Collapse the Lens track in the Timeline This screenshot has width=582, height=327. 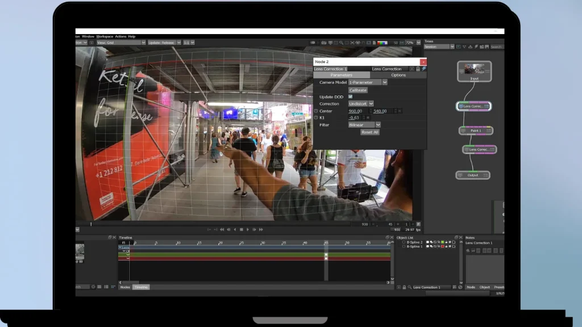coord(120,247)
